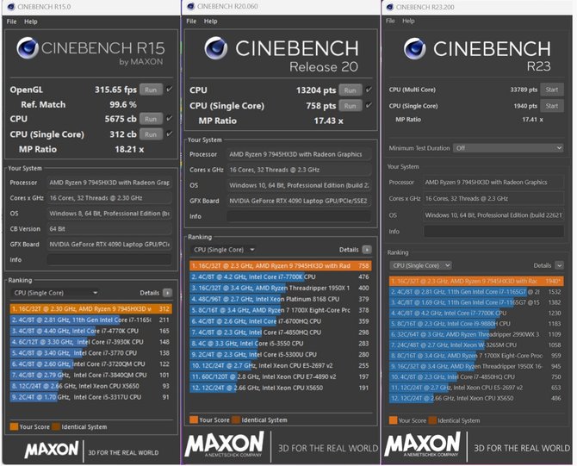Toggle the CPU test checkbox in R15

click(x=169, y=118)
